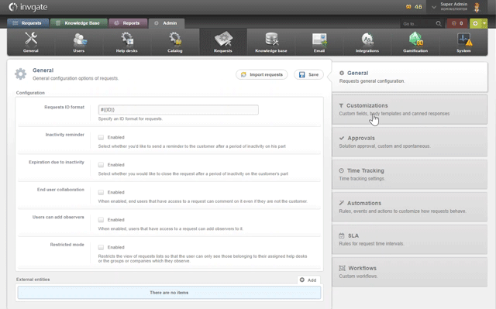This screenshot has width=496, height=309.
Task: Switch to the Reports tab
Action: 128,23
